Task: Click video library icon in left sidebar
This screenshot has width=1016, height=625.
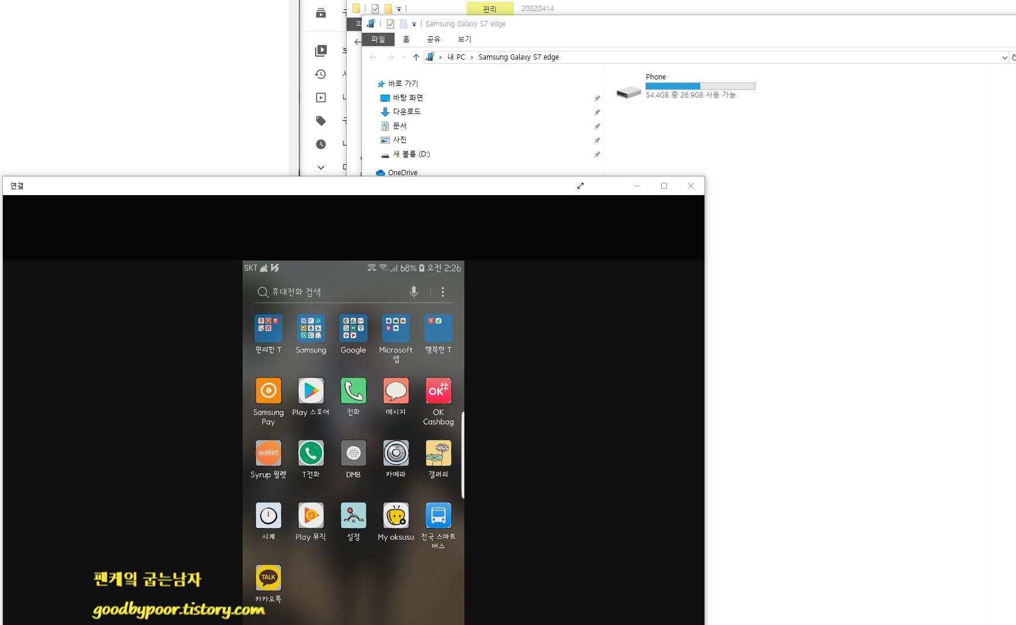Action: pos(321,51)
